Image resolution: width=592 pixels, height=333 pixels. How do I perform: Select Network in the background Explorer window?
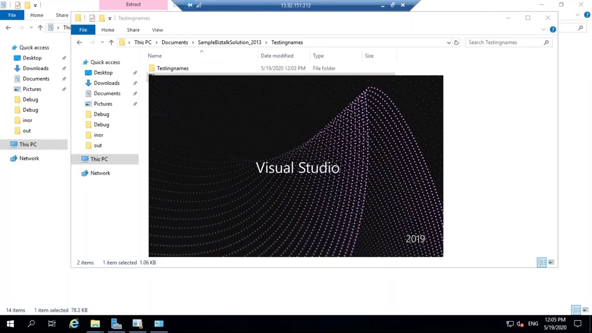(x=29, y=158)
